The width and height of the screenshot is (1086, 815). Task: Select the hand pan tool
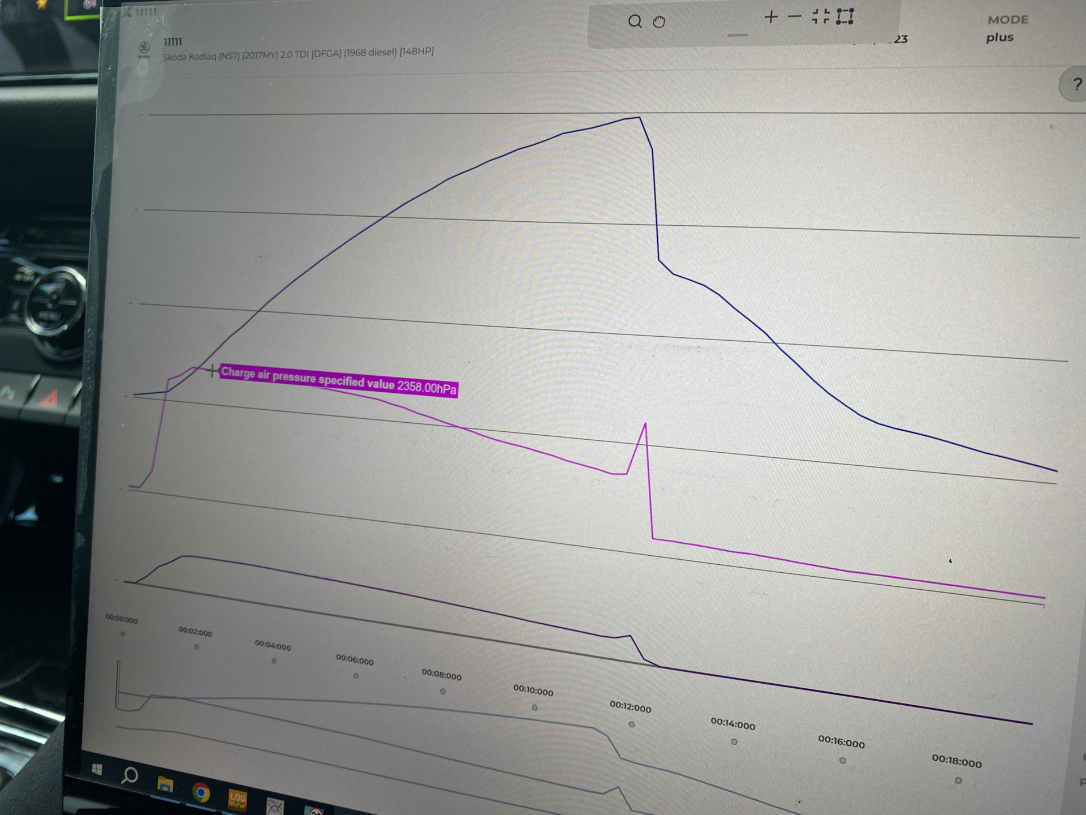[x=659, y=22]
